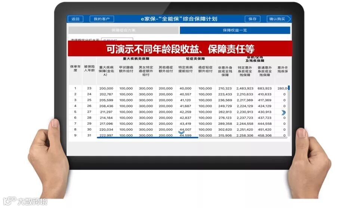Tap the 返回 back button

75,19
